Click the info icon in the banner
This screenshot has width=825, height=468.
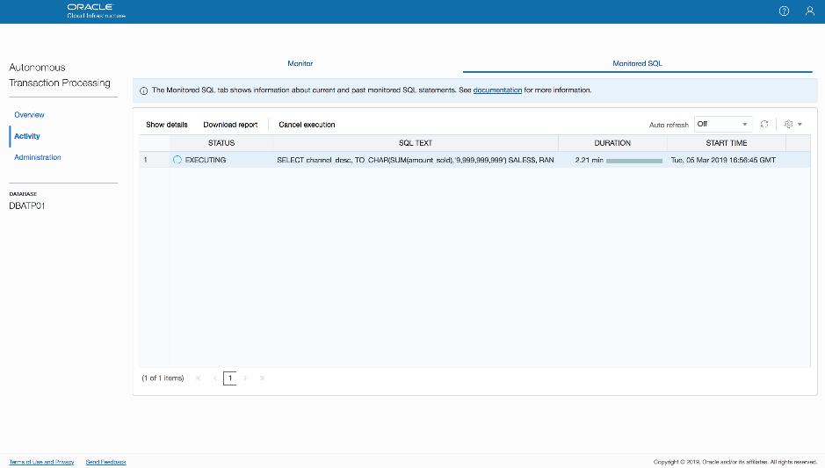(143, 90)
